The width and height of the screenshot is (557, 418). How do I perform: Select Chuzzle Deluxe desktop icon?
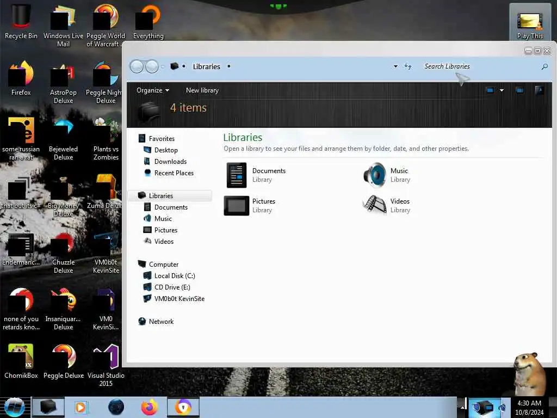[x=63, y=253]
